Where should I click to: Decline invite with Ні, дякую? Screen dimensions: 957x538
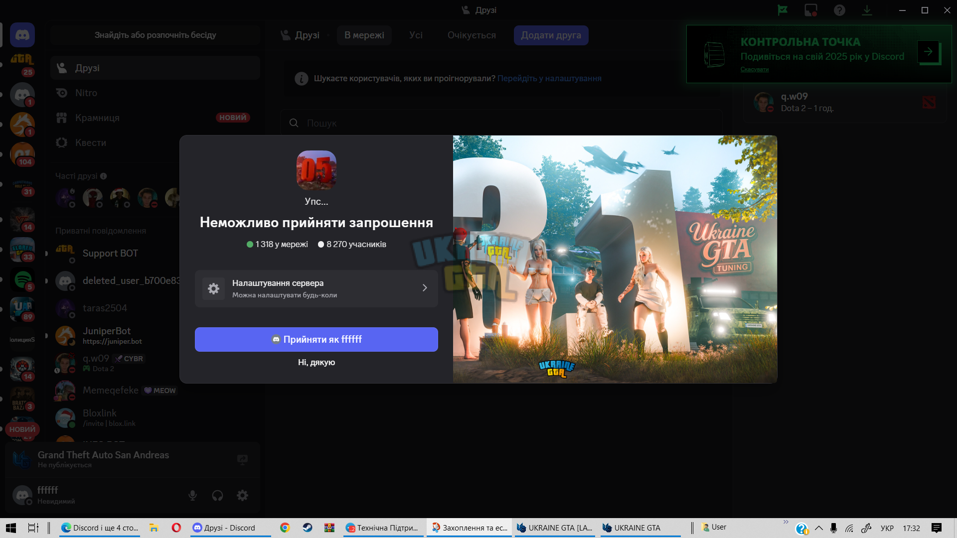click(317, 362)
